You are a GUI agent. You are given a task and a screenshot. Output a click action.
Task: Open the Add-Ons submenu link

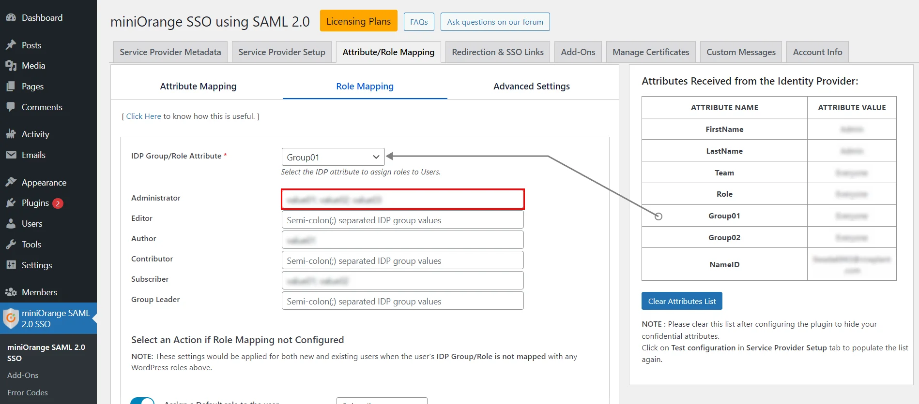(23, 375)
